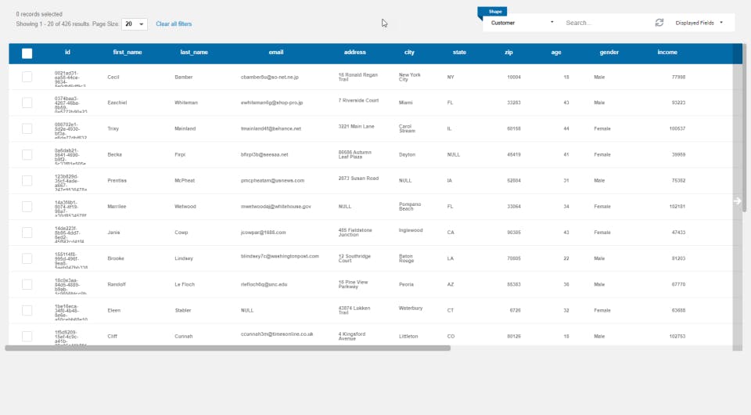Click last name Cunnah
The width and height of the screenshot is (751, 415).
(183, 337)
